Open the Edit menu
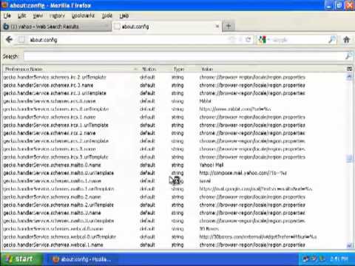Viewport: 355px width, 266px height. 21,16
